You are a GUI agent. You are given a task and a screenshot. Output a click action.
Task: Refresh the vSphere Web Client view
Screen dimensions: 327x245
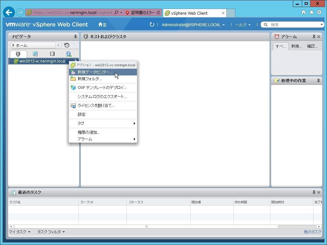coord(152,25)
